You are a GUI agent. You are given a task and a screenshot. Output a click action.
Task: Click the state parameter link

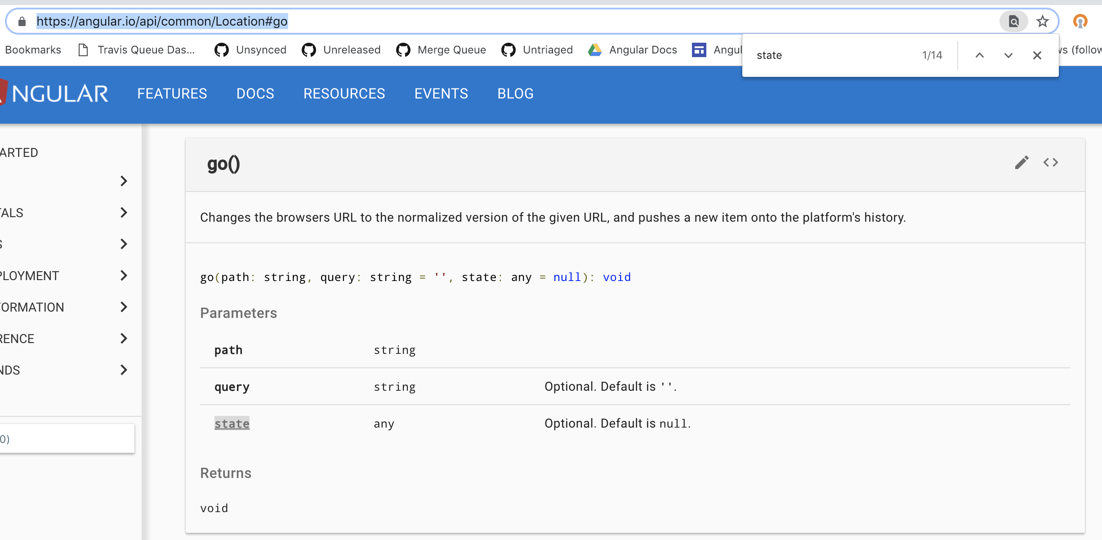tap(232, 423)
